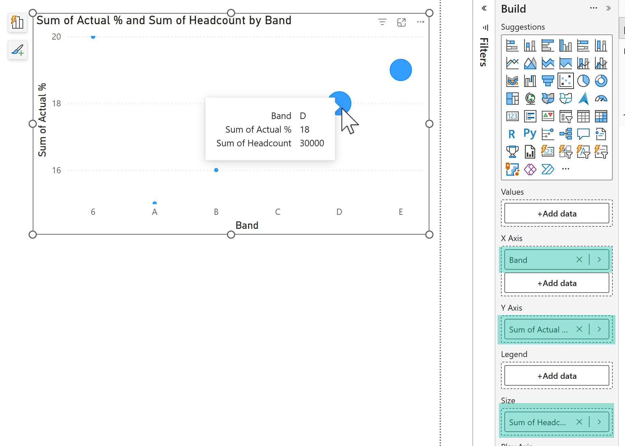Open more options on chart header

tap(421, 22)
